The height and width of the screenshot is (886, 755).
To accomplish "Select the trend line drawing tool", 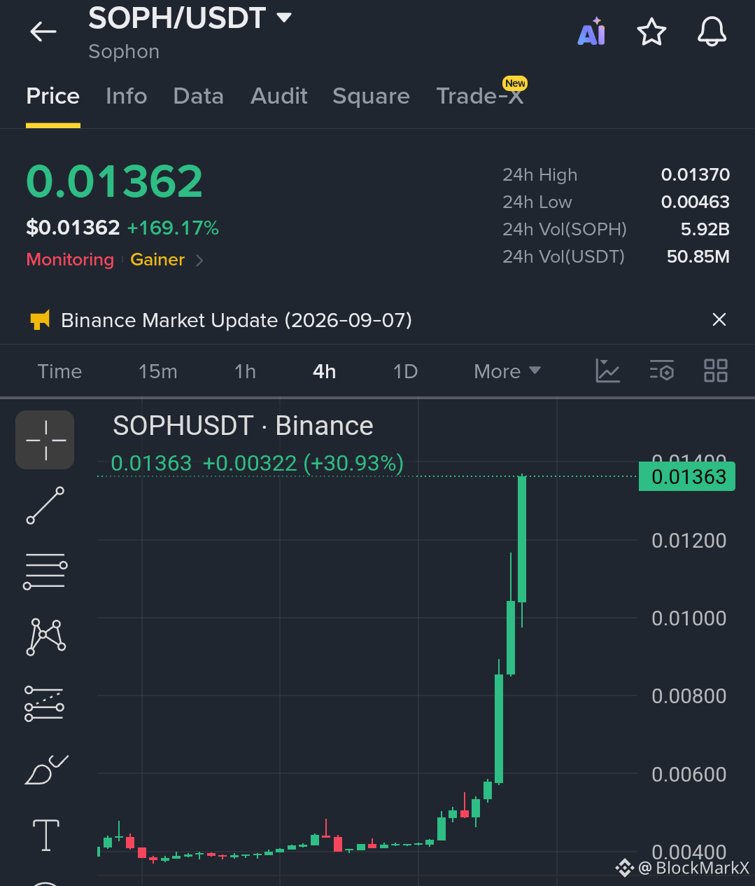I will coord(45,505).
